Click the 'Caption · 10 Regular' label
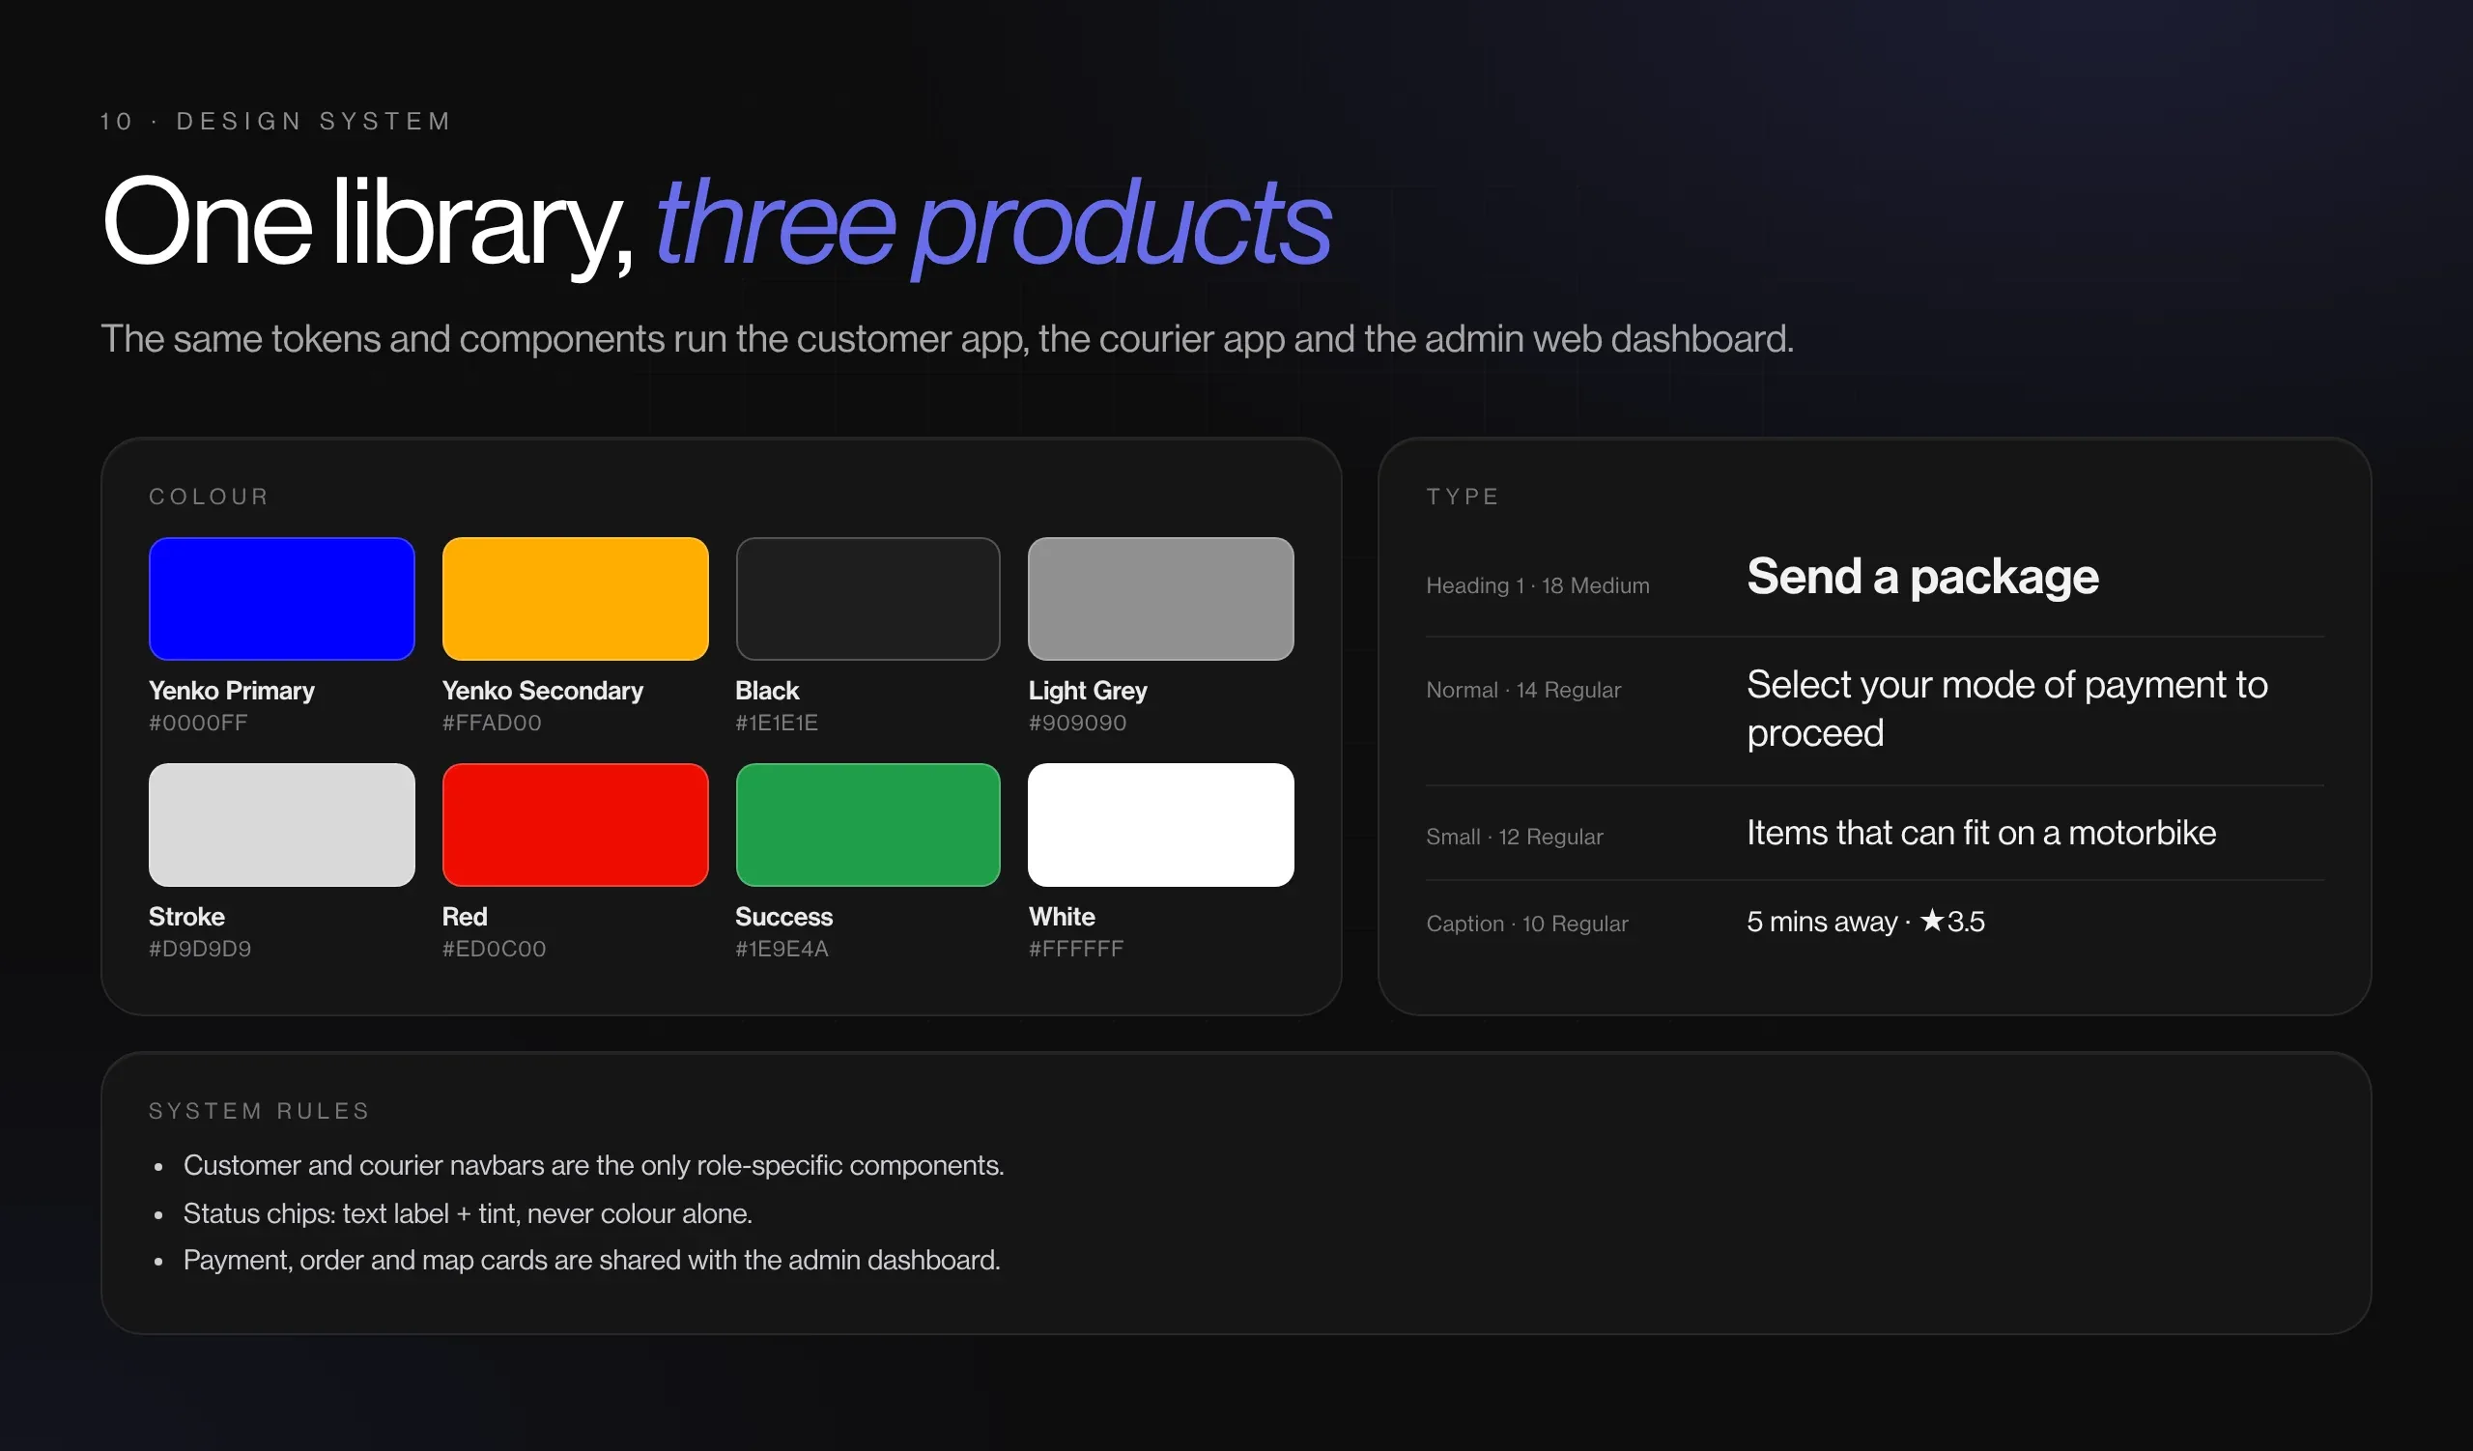This screenshot has height=1451, width=2473. click(x=1527, y=924)
